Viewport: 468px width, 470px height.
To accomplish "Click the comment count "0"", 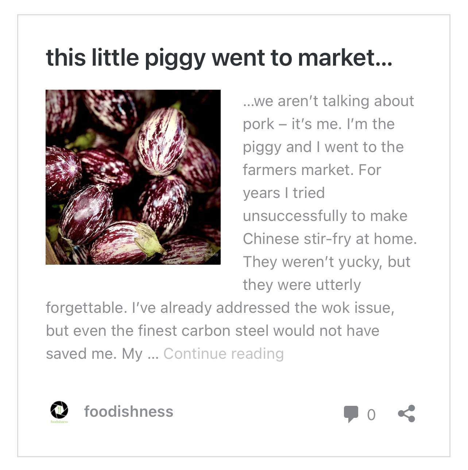I will pos(371,415).
